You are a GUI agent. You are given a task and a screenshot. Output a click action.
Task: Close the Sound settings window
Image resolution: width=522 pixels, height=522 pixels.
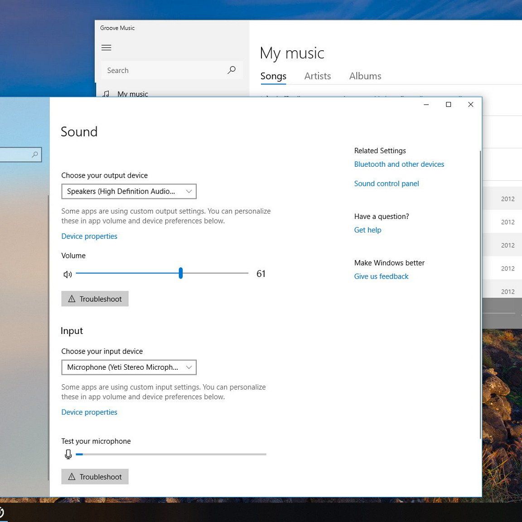[x=470, y=105]
